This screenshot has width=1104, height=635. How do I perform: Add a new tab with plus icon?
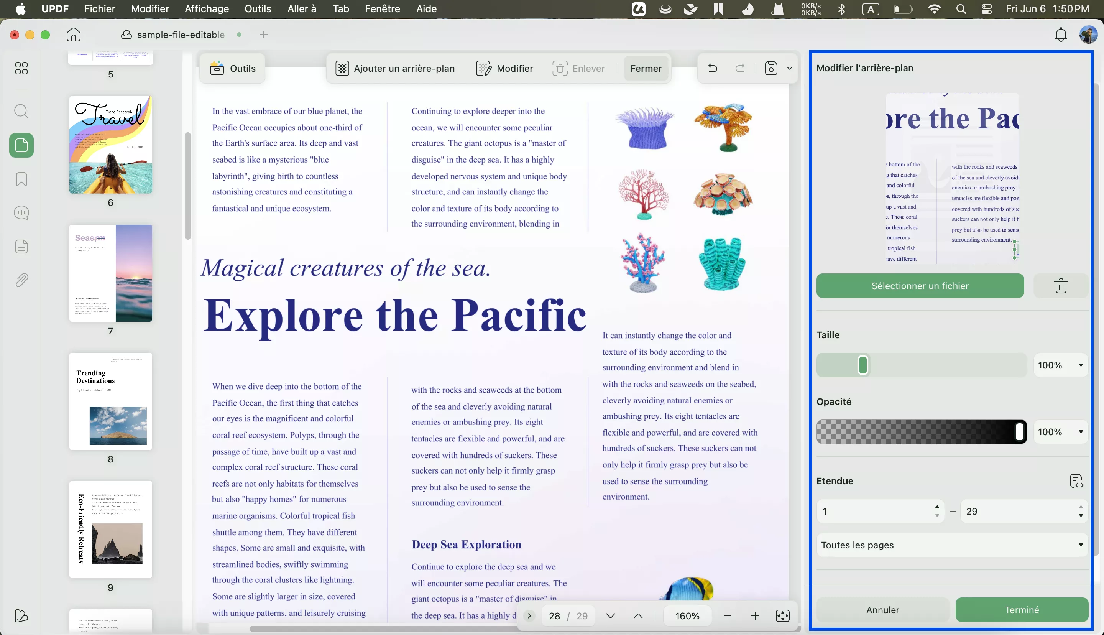263,35
